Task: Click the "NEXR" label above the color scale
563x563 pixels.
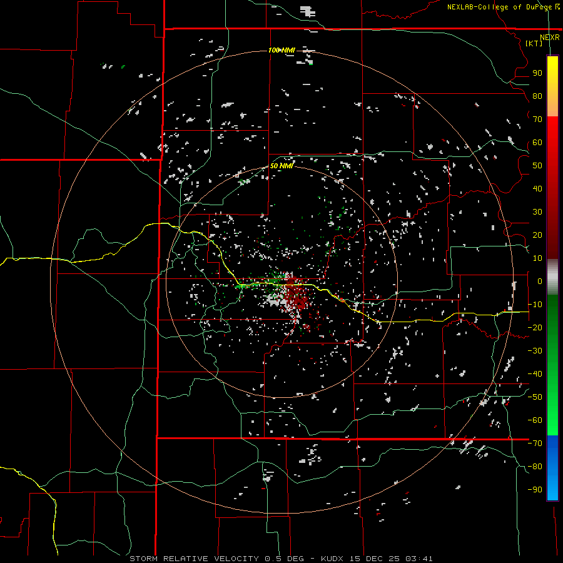Action: [x=550, y=38]
